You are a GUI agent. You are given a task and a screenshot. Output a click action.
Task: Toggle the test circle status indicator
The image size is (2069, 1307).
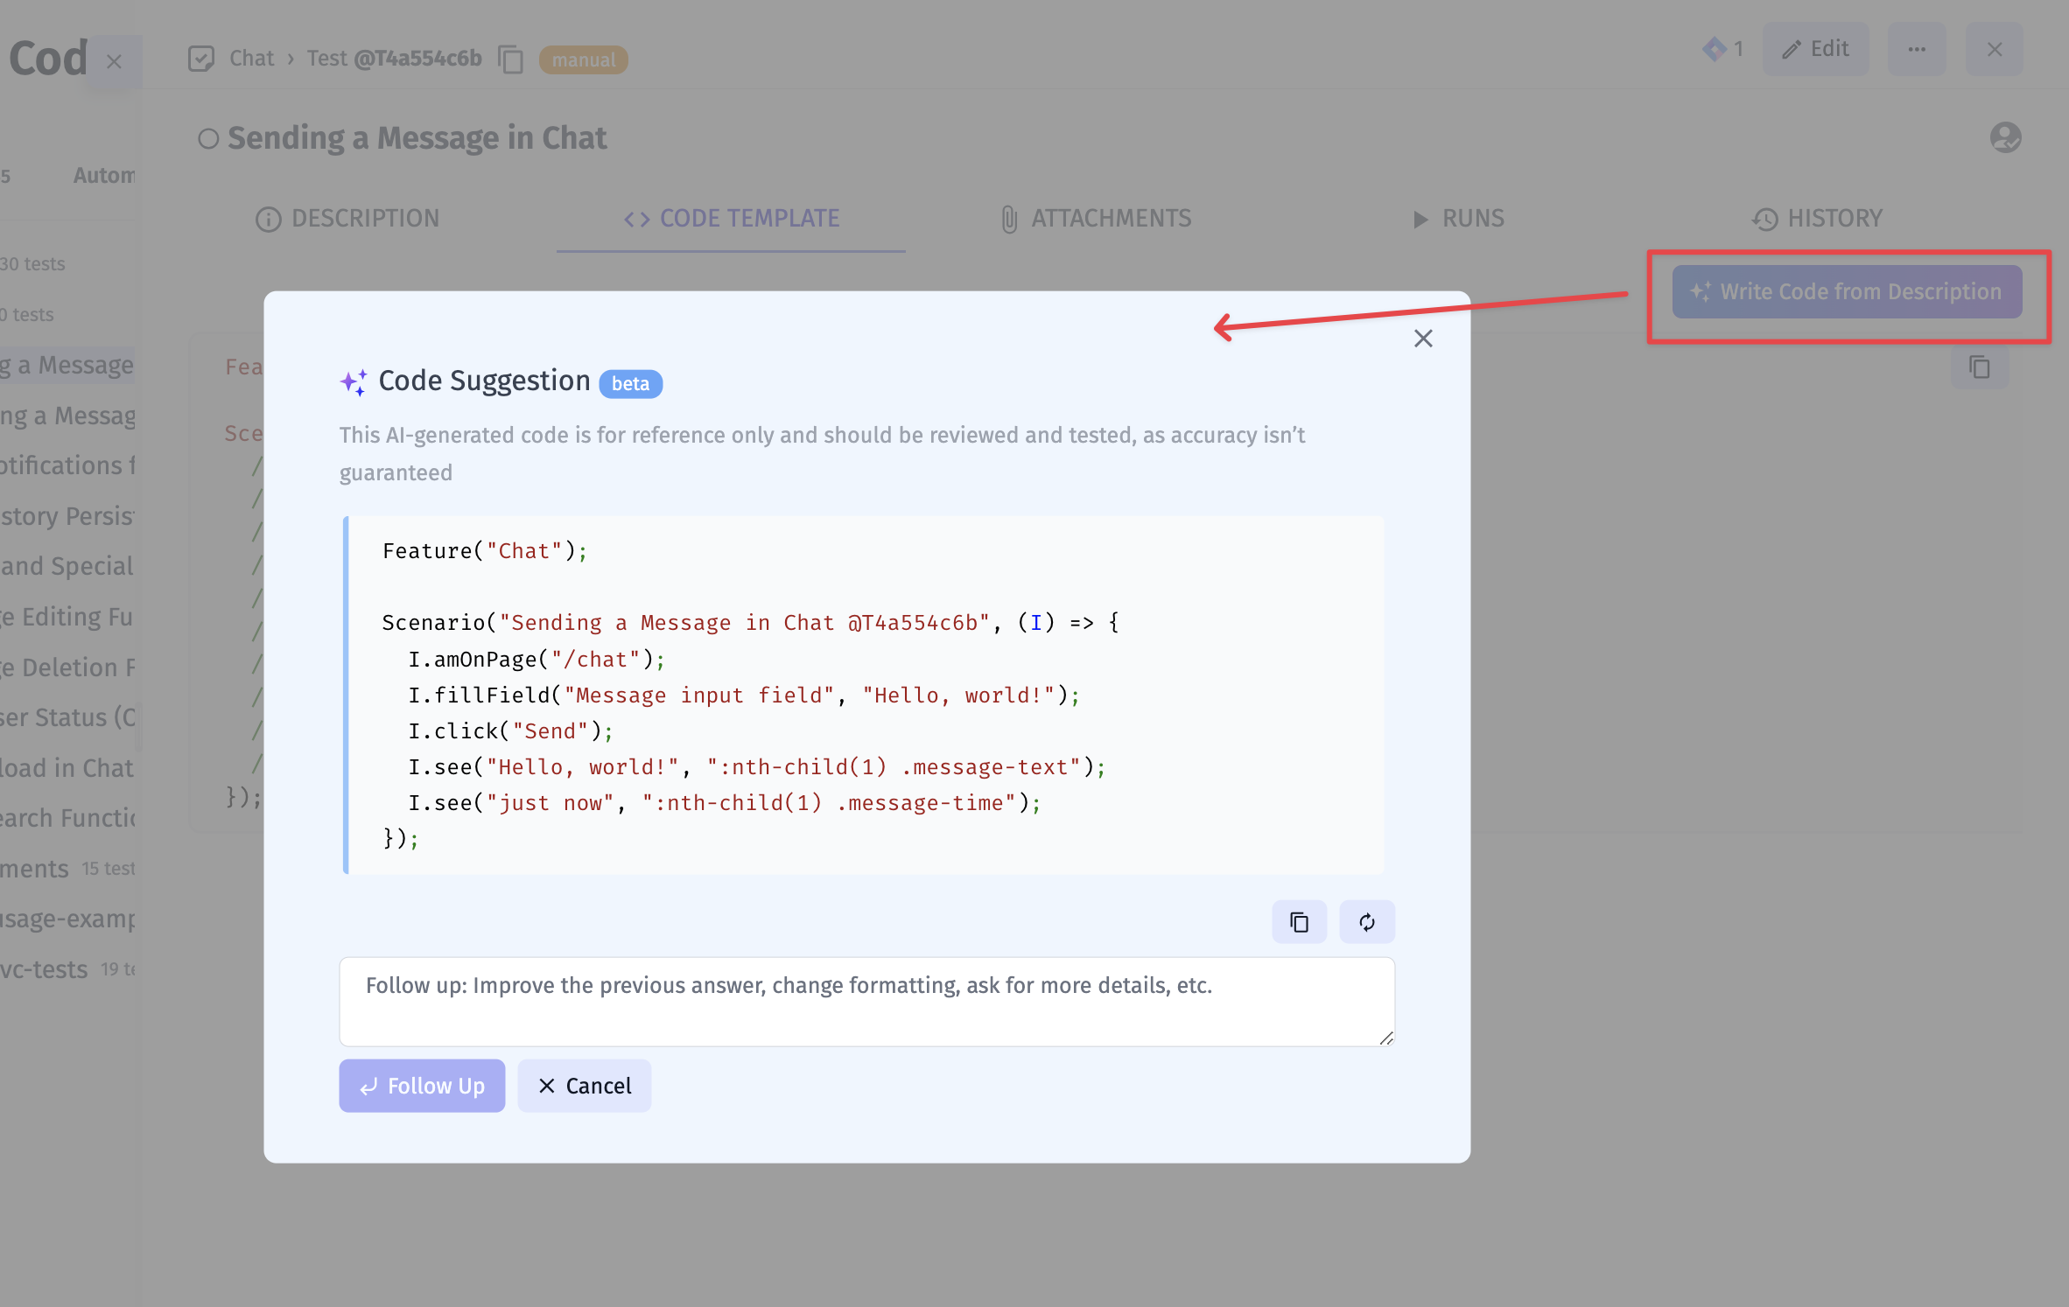207,138
